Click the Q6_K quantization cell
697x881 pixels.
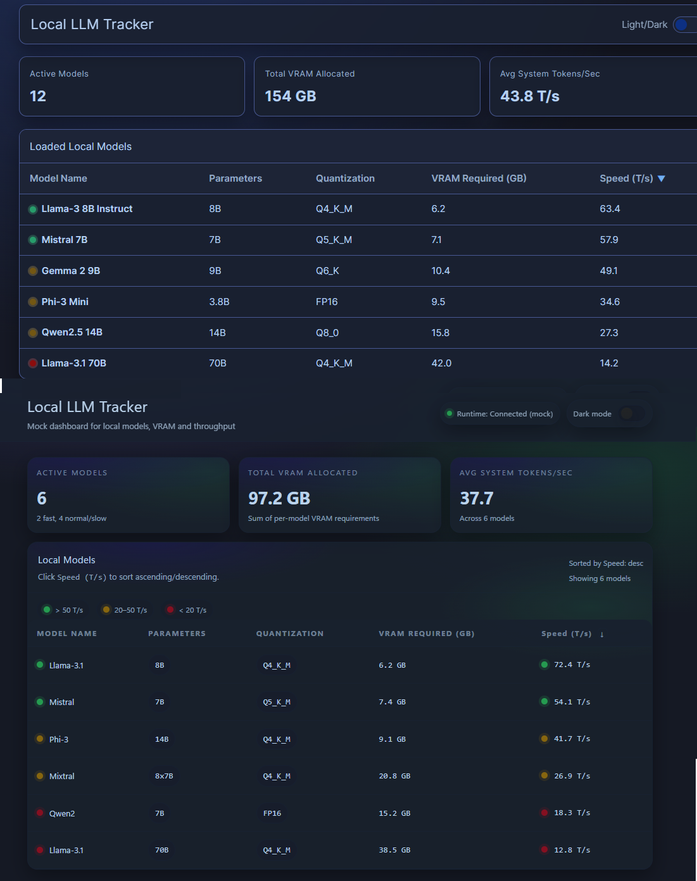point(327,271)
